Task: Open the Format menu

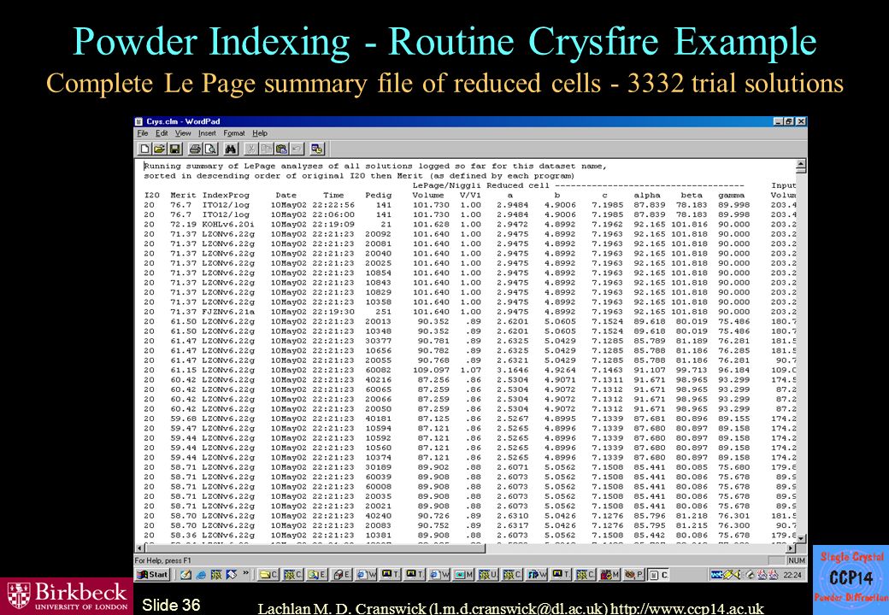Action: (x=234, y=133)
